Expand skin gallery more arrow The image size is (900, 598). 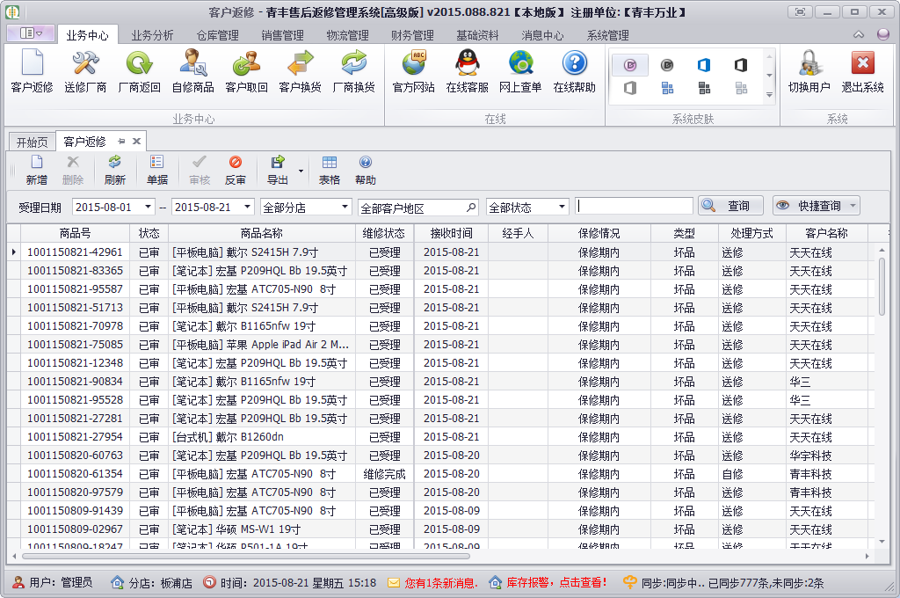769,95
